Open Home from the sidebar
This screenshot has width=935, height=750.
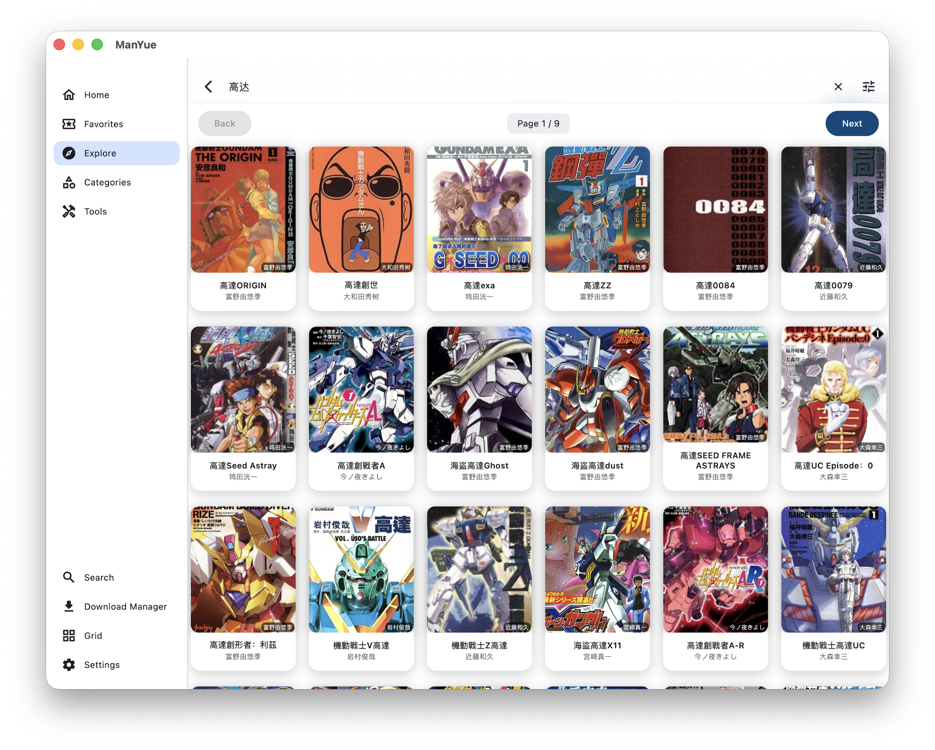(96, 95)
